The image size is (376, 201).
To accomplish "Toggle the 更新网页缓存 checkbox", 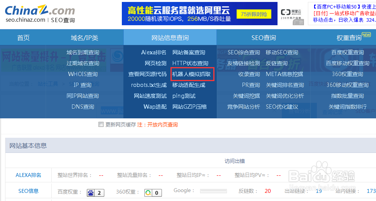I will tap(101, 125).
